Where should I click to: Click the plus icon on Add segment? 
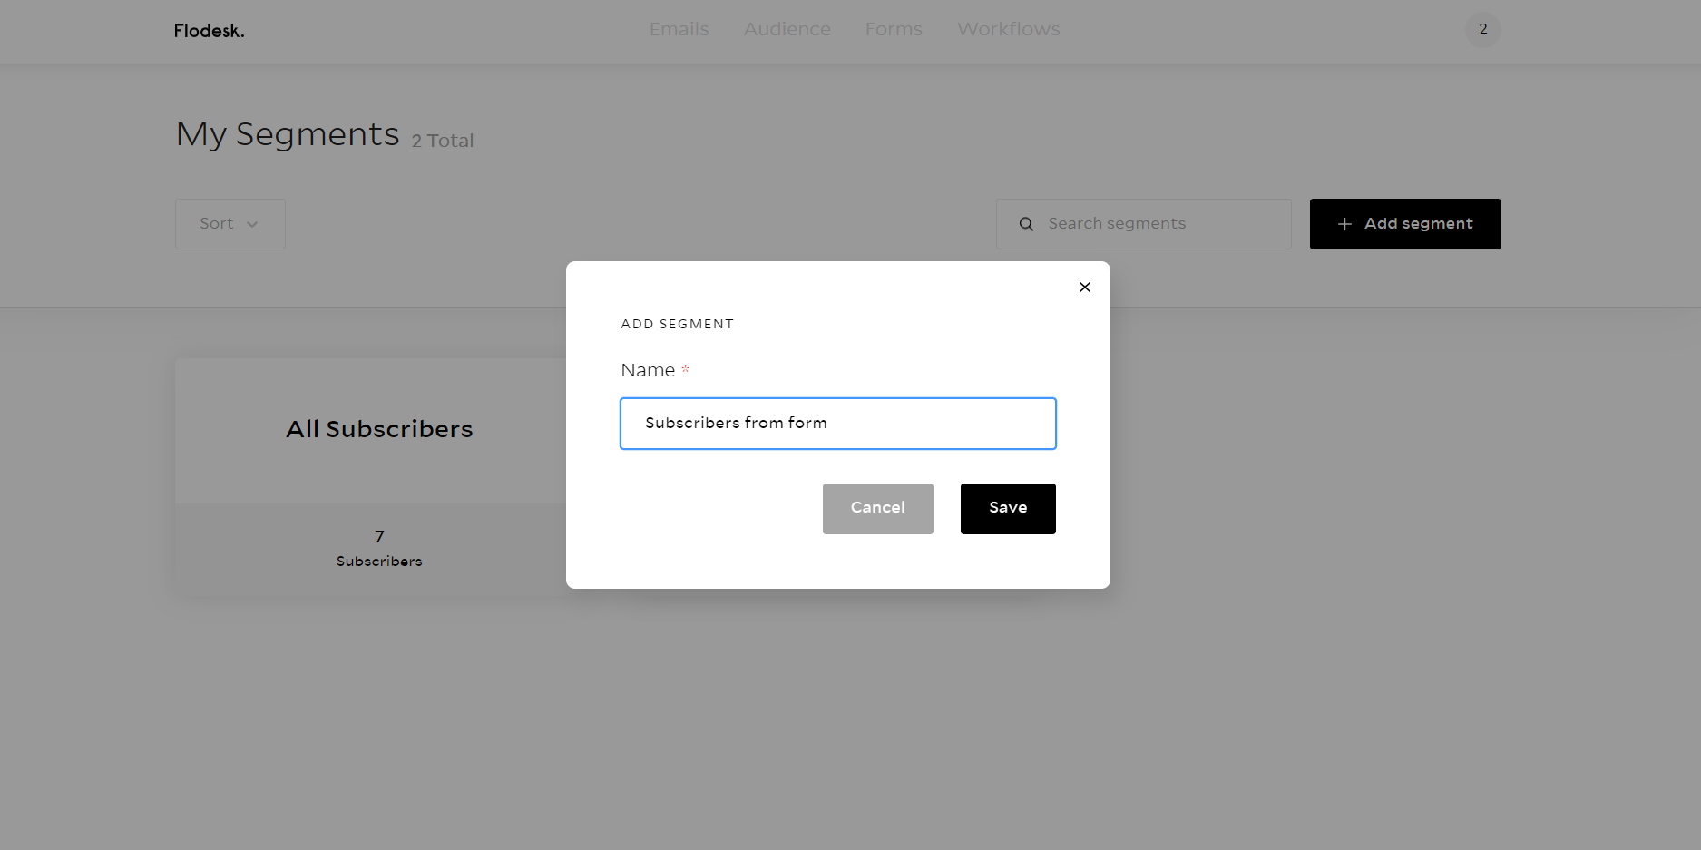point(1344,224)
